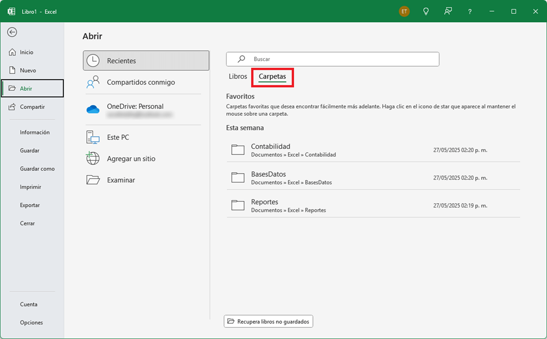547x339 pixels.
Task: Select Recientes location
Action: 146,61
